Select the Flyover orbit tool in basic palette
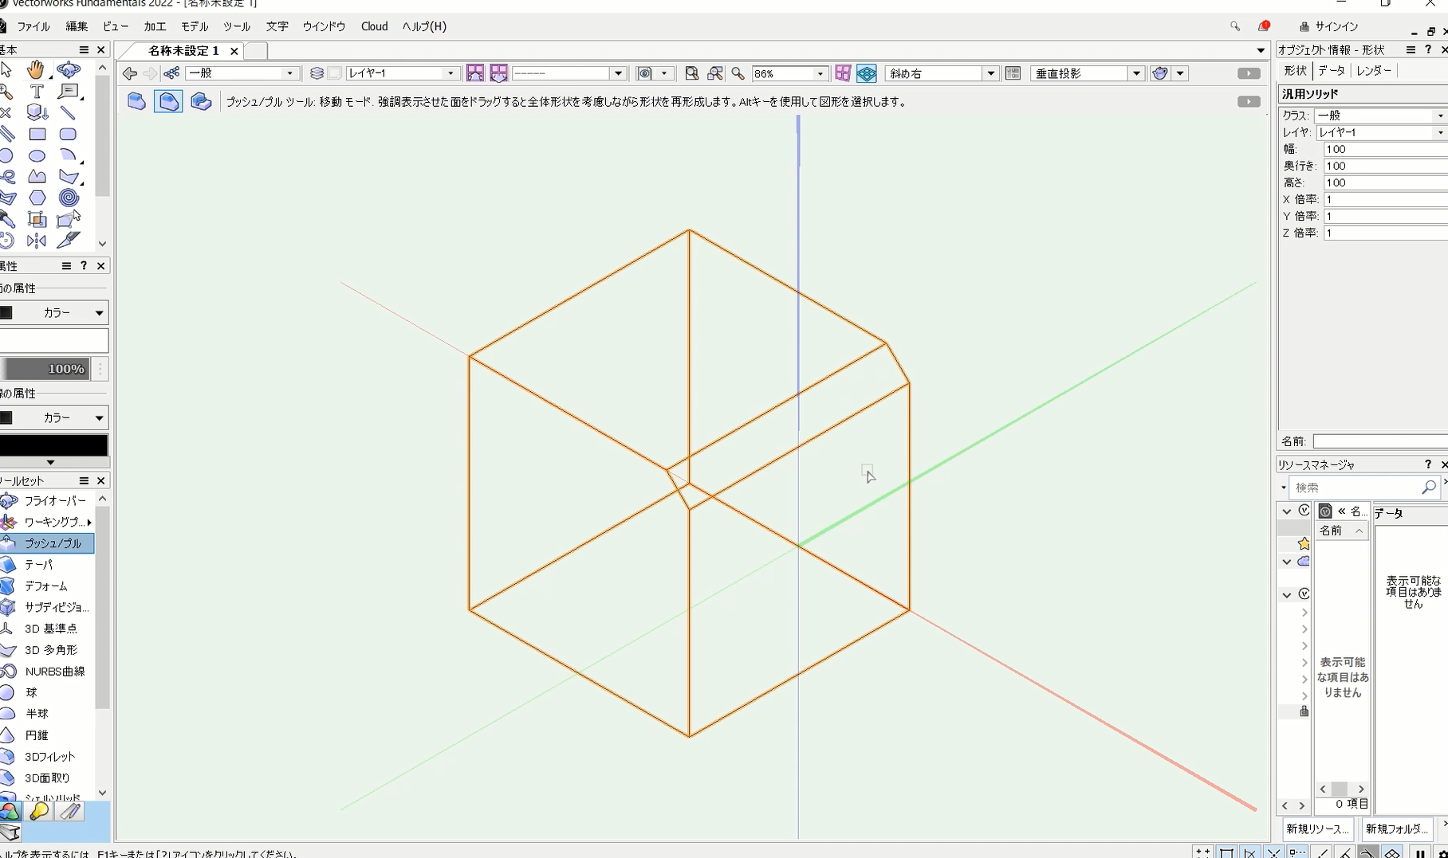1448x858 pixels. [69, 70]
